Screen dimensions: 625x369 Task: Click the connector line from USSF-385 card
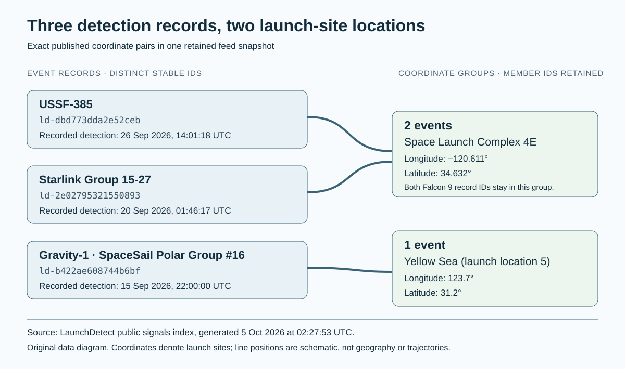[x=349, y=134]
